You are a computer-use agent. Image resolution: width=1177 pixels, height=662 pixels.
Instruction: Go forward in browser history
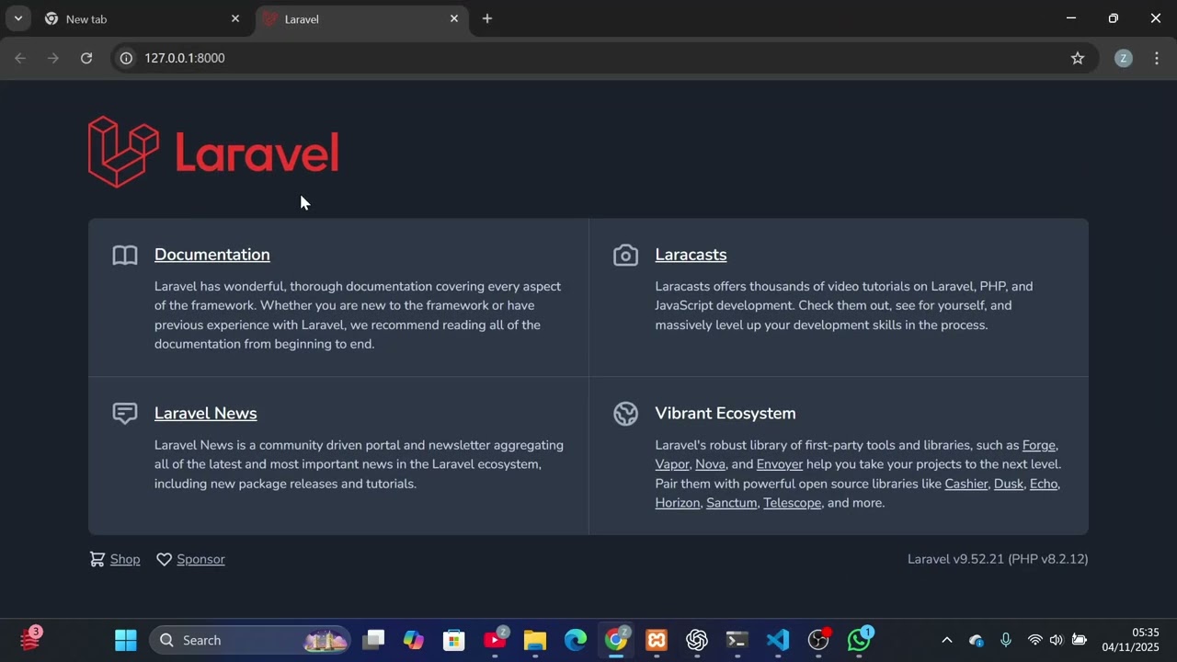tap(53, 58)
